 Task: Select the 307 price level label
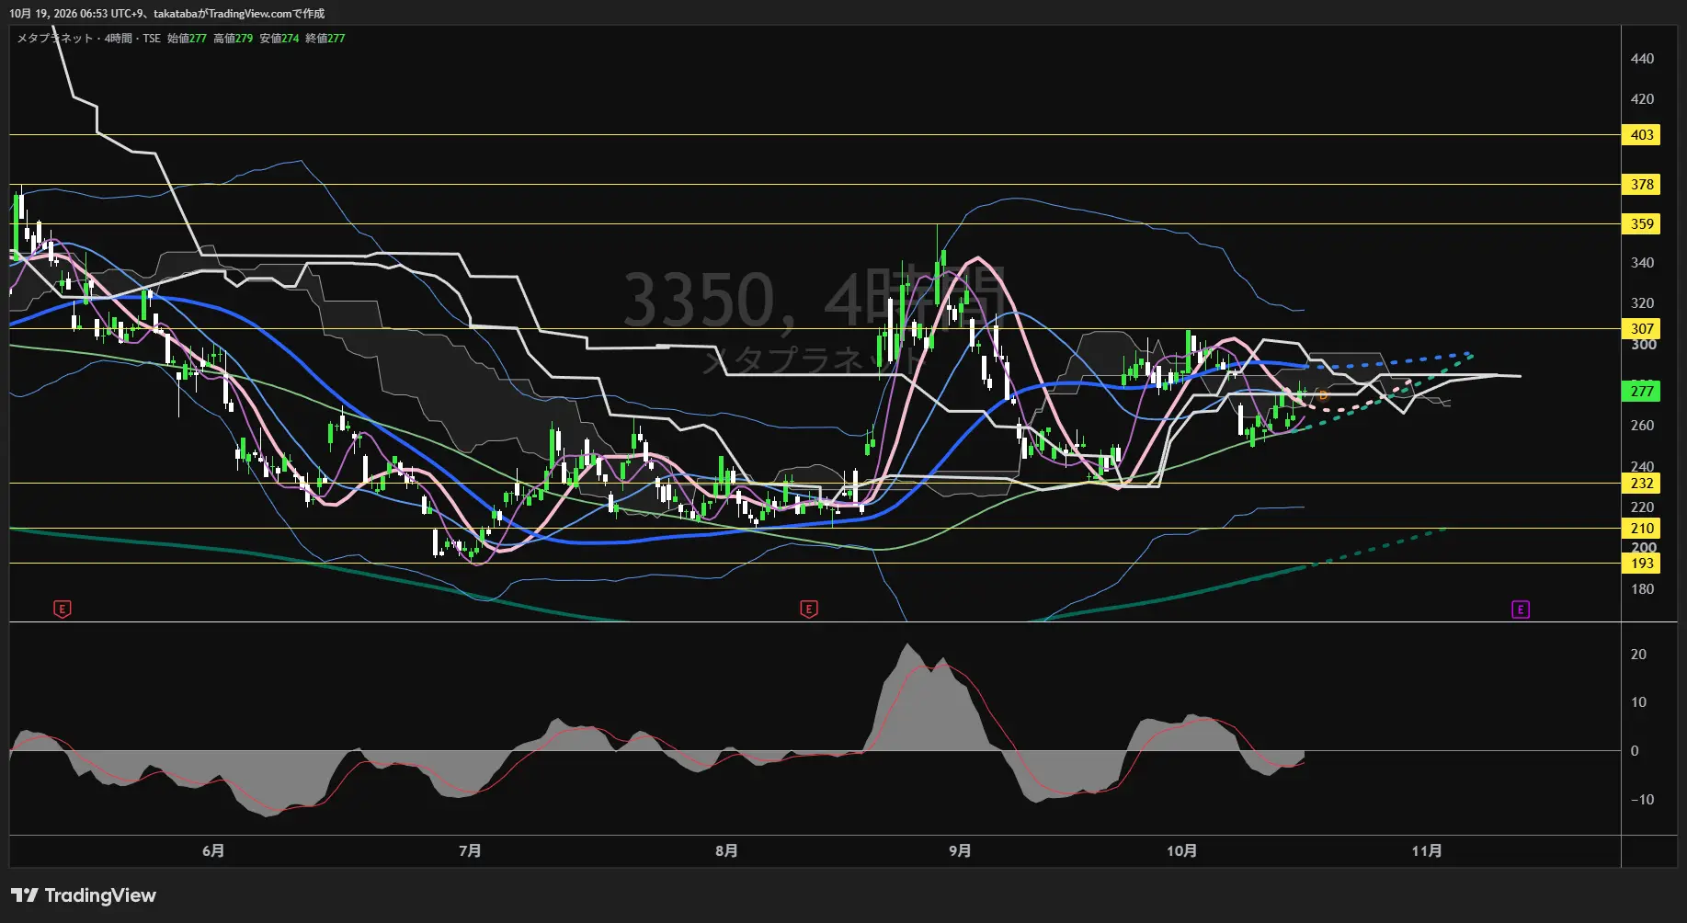(x=1642, y=329)
